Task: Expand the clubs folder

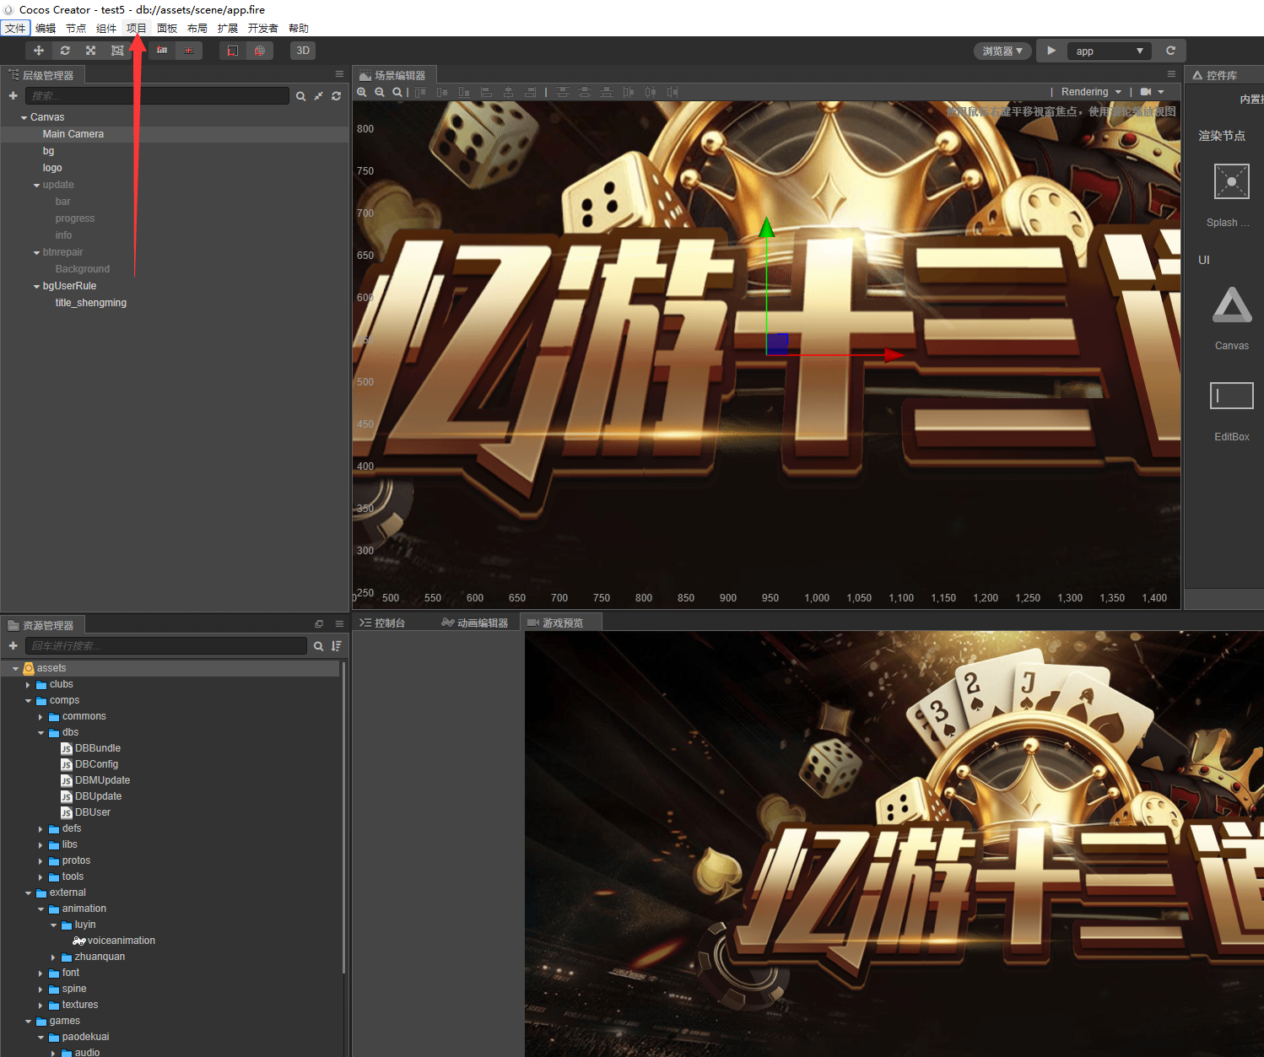Action: coord(28,685)
